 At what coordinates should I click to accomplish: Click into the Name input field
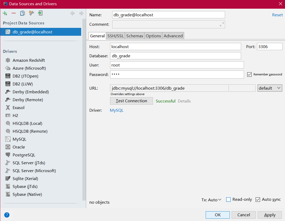168,15
